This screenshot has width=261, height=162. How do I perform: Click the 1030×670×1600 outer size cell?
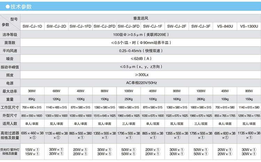(x=153, y=116)
